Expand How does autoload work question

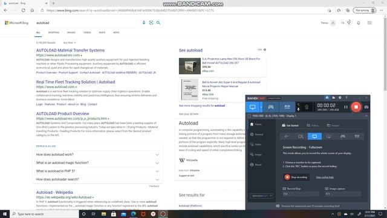tap(97, 154)
